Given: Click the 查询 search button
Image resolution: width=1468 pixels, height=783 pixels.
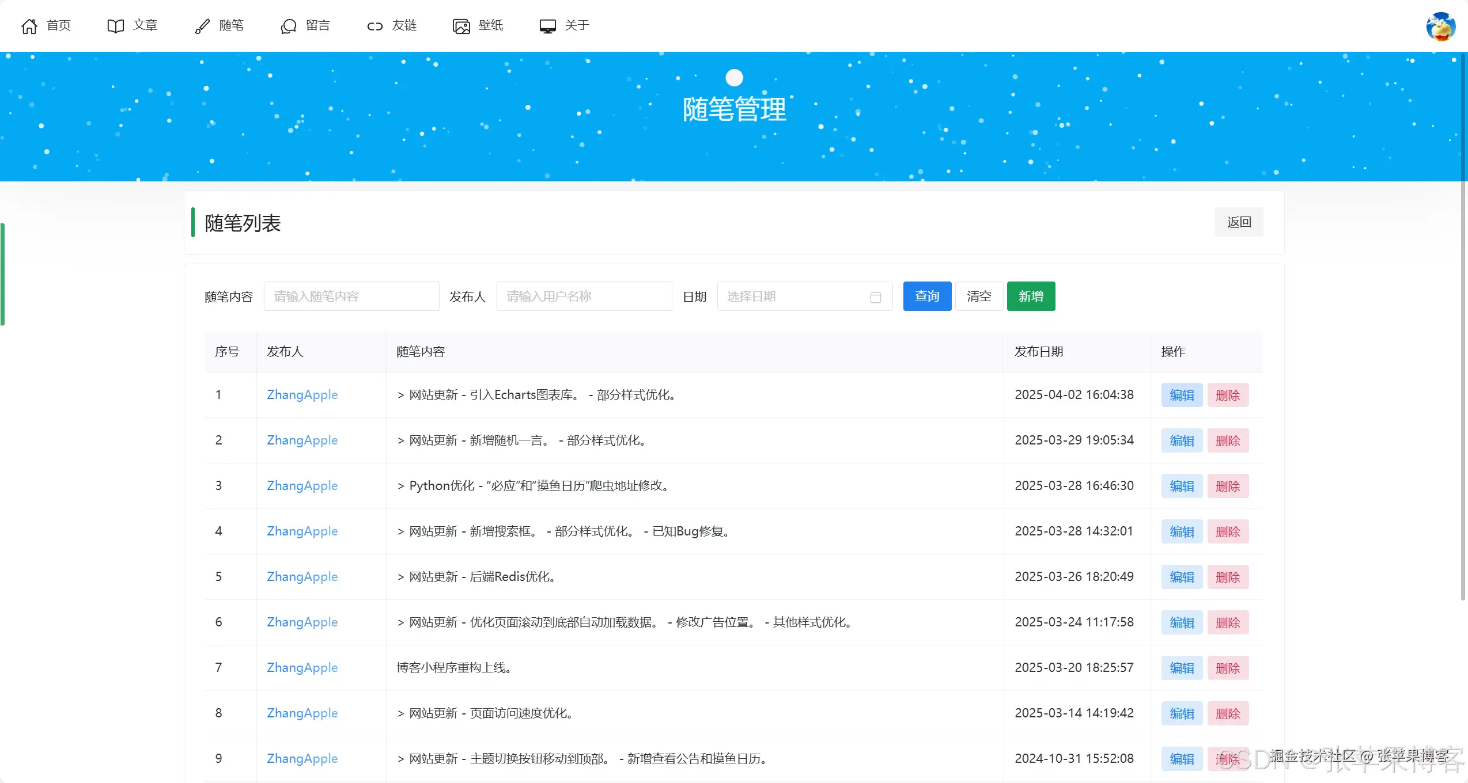Looking at the screenshot, I should coord(926,296).
